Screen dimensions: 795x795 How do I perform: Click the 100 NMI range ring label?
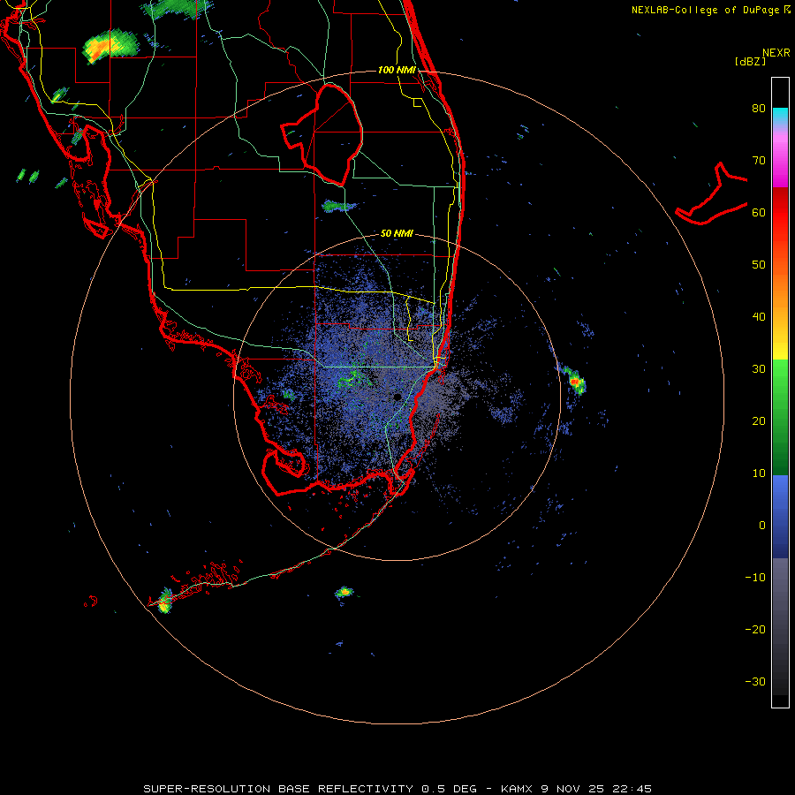[x=397, y=70]
